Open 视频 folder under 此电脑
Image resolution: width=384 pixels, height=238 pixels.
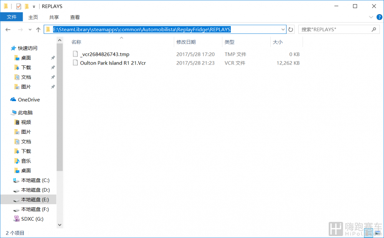pos(26,122)
